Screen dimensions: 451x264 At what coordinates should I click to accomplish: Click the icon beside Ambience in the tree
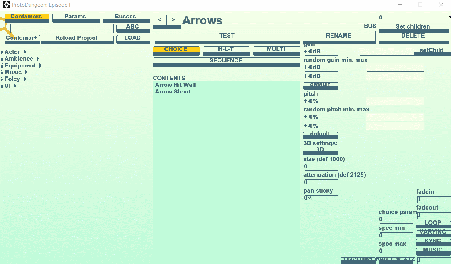[2, 59]
